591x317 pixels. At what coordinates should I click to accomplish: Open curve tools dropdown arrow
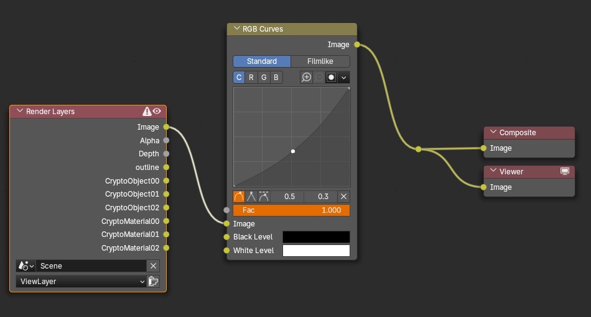coord(344,78)
